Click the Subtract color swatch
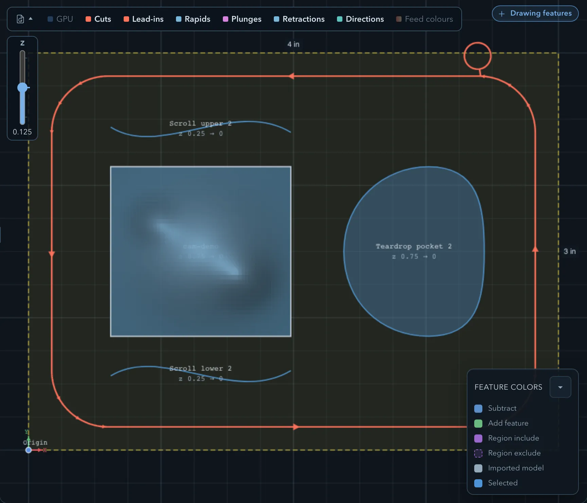 coord(478,408)
